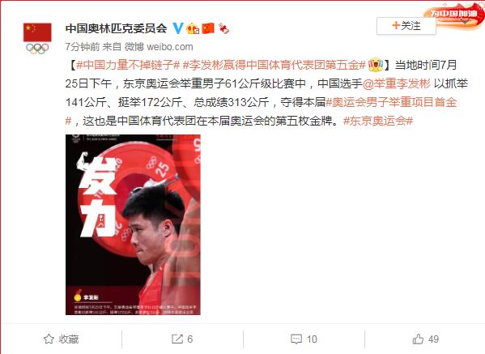Open mention @举重李发彬
The width and height of the screenshot is (485, 354).
click(x=396, y=83)
